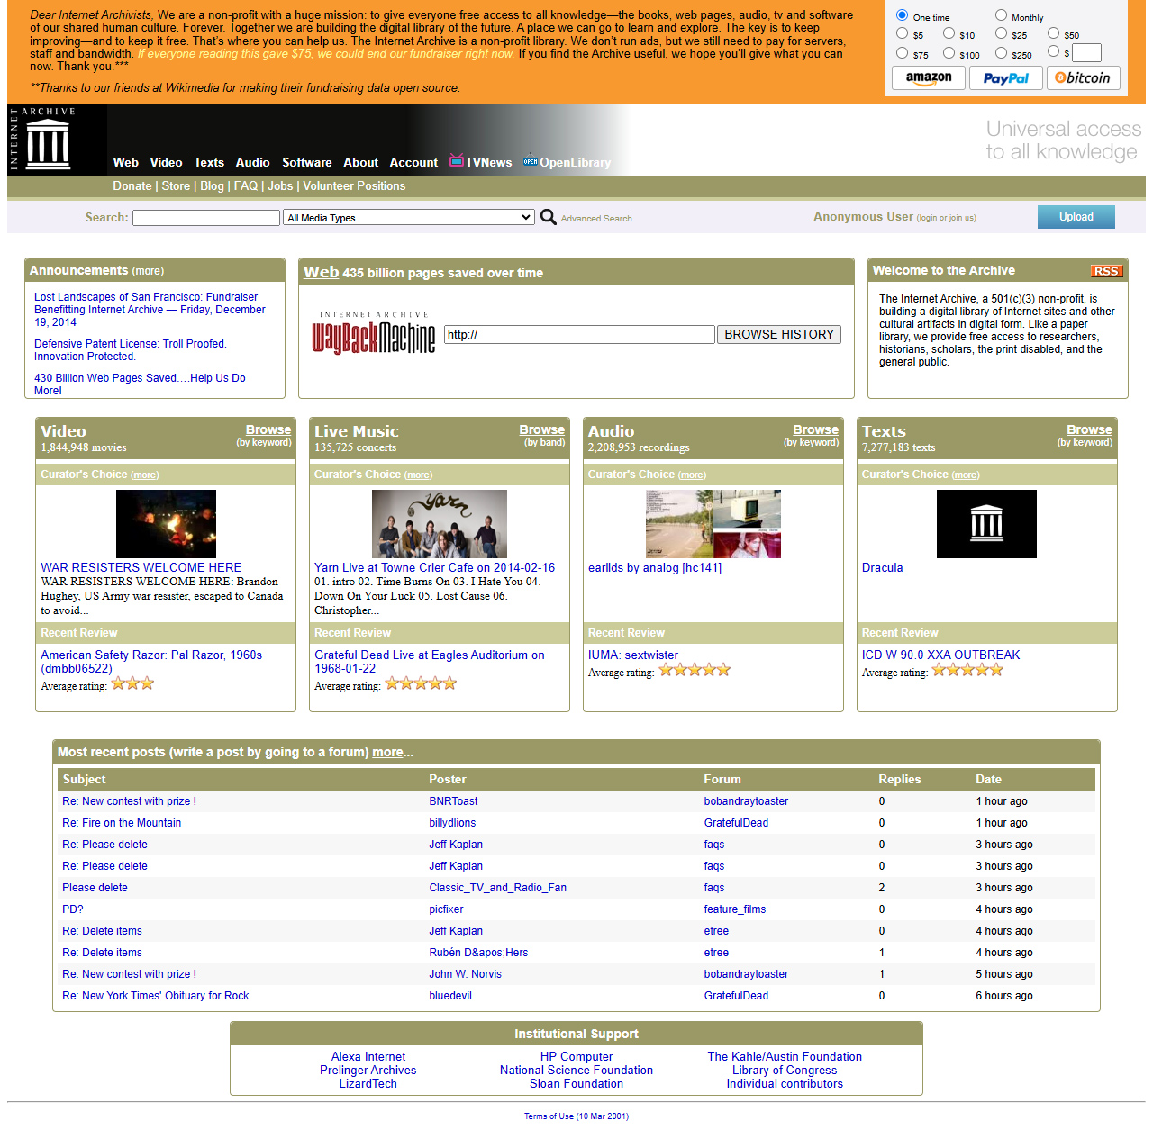Open the 'Re: Fire on the Mountain' post
This screenshot has width=1153, height=1130.
(x=122, y=823)
